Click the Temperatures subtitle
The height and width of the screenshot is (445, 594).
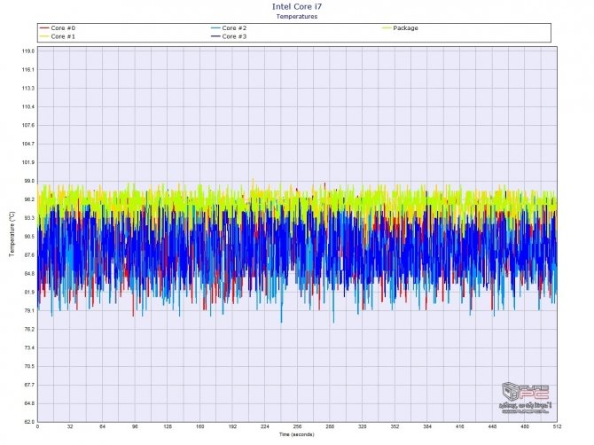click(297, 16)
